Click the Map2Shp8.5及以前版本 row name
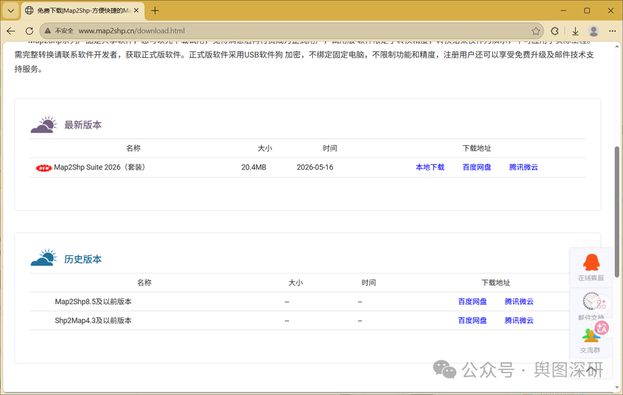The width and height of the screenshot is (623, 395). click(93, 301)
